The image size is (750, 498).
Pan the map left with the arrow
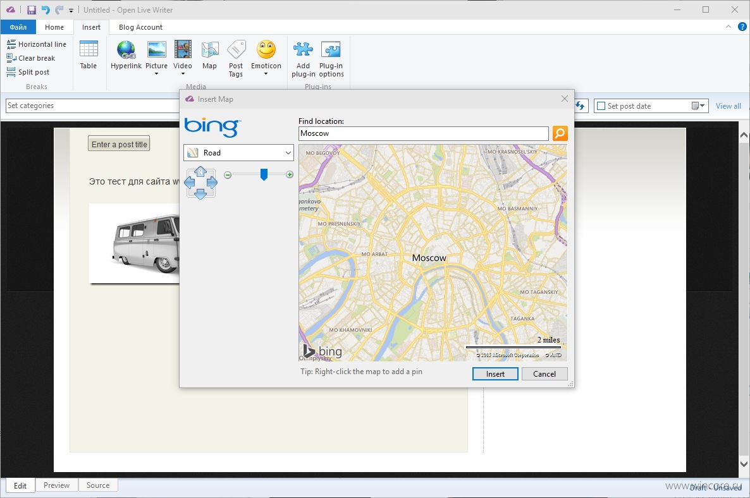(x=190, y=182)
